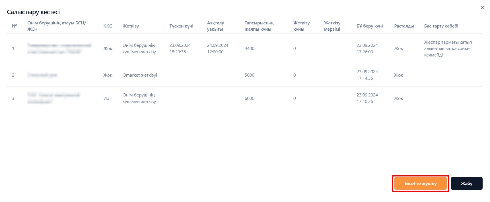The width and height of the screenshot is (490, 202).
Task: Click the blurred supplier name in row 2
Action: pos(42,75)
